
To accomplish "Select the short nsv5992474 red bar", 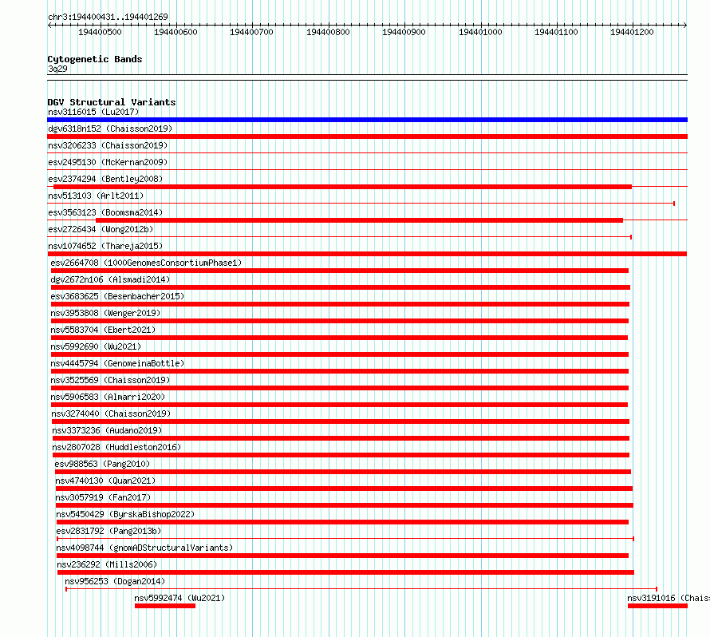I will (165, 606).
